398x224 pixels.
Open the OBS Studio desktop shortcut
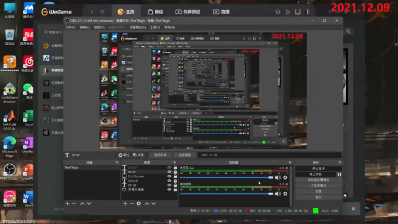(9, 172)
